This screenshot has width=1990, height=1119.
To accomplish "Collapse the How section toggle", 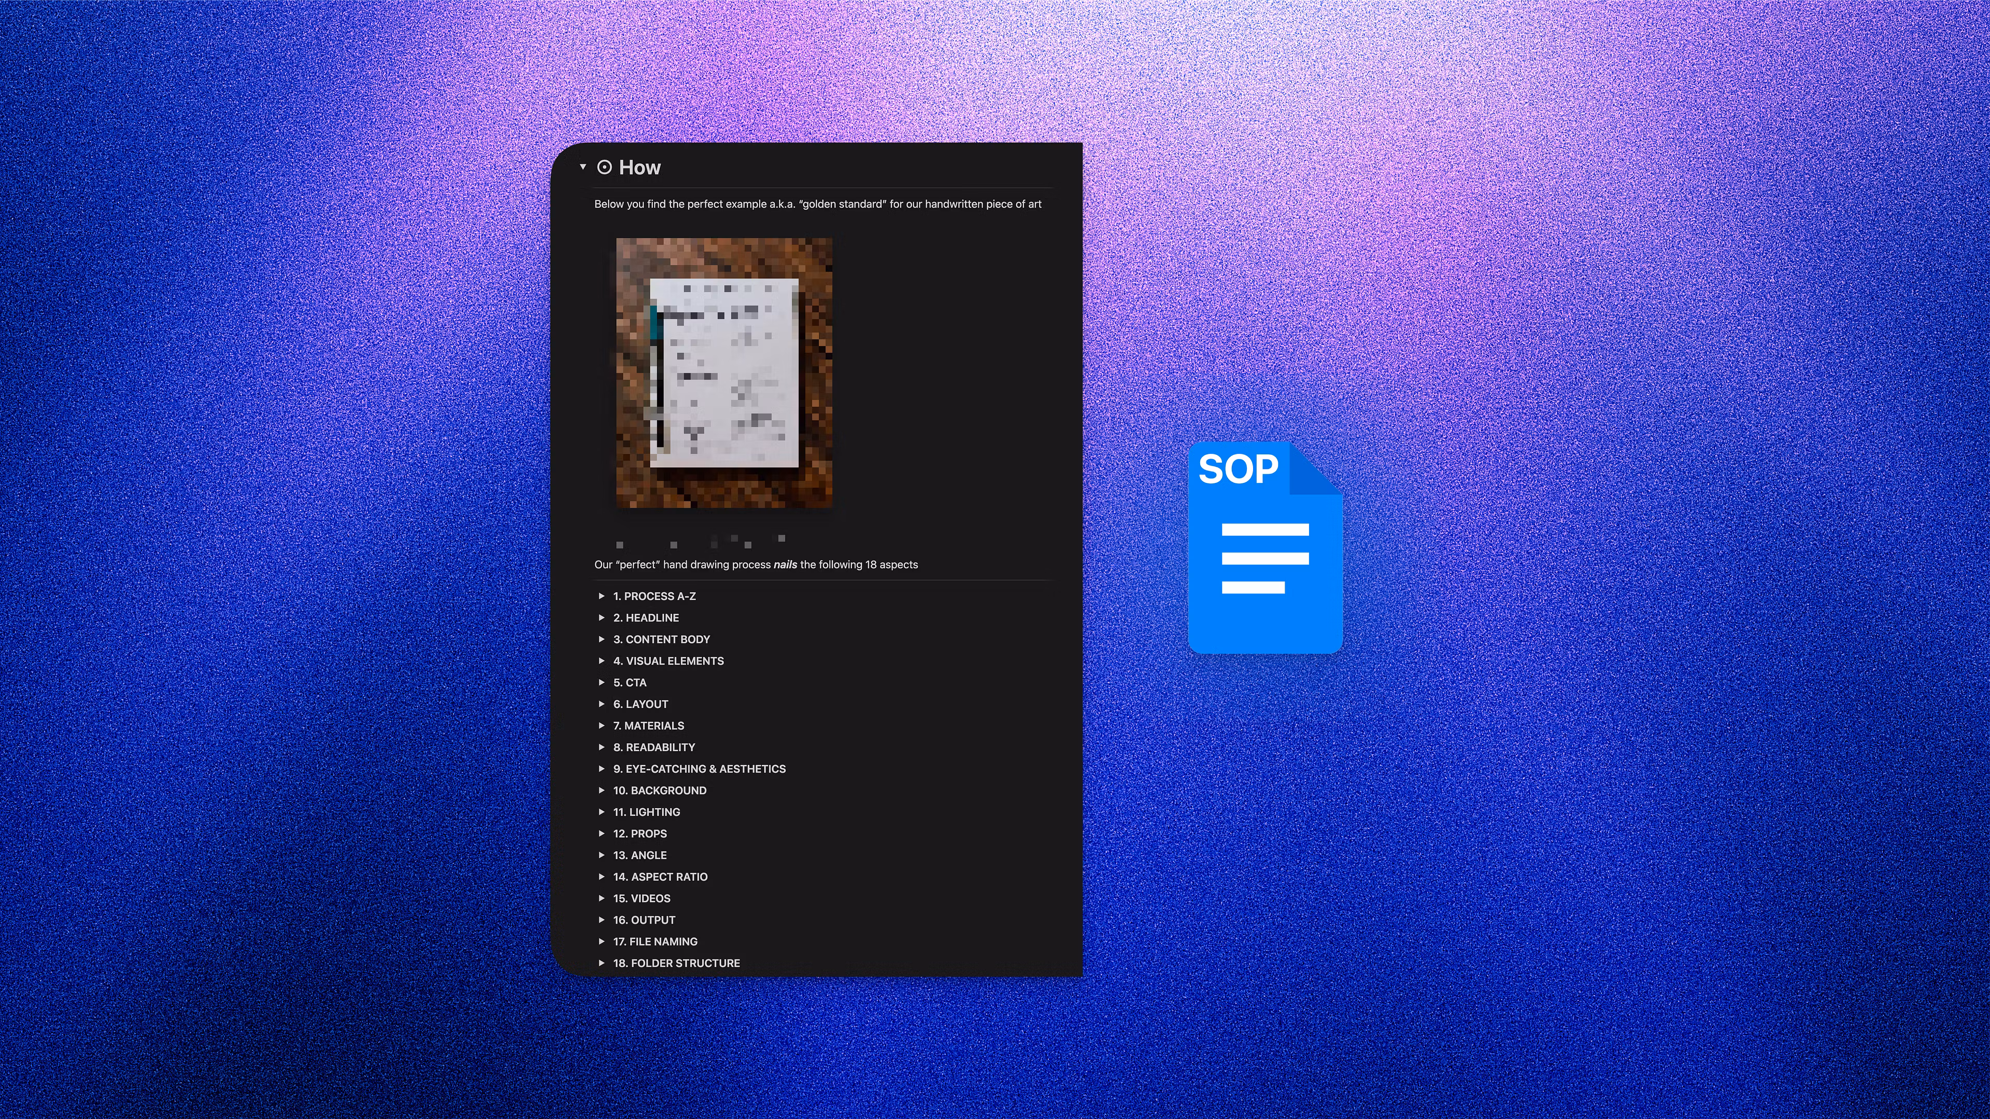I will point(583,167).
